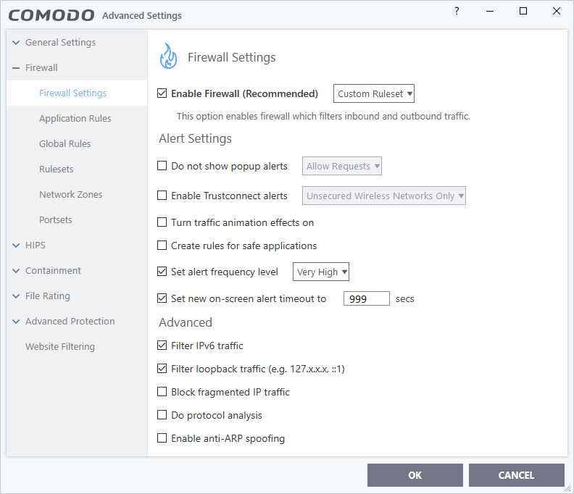Open Application Rules in sidebar
Viewport: 574px width, 494px height.
pos(75,119)
